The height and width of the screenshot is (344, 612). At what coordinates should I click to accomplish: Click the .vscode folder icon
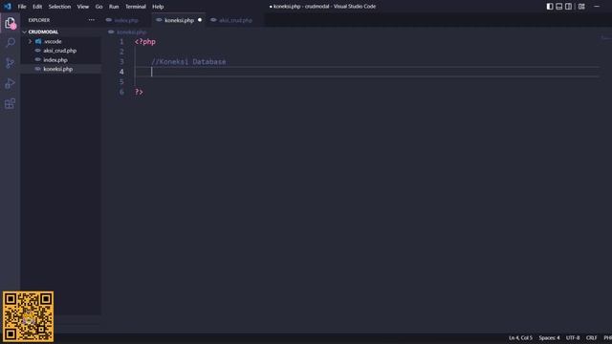click(38, 41)
